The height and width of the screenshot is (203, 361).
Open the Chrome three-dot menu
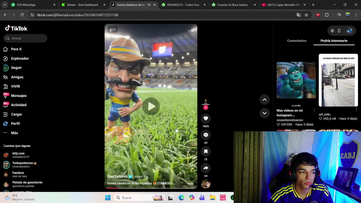tap(356, 15)
